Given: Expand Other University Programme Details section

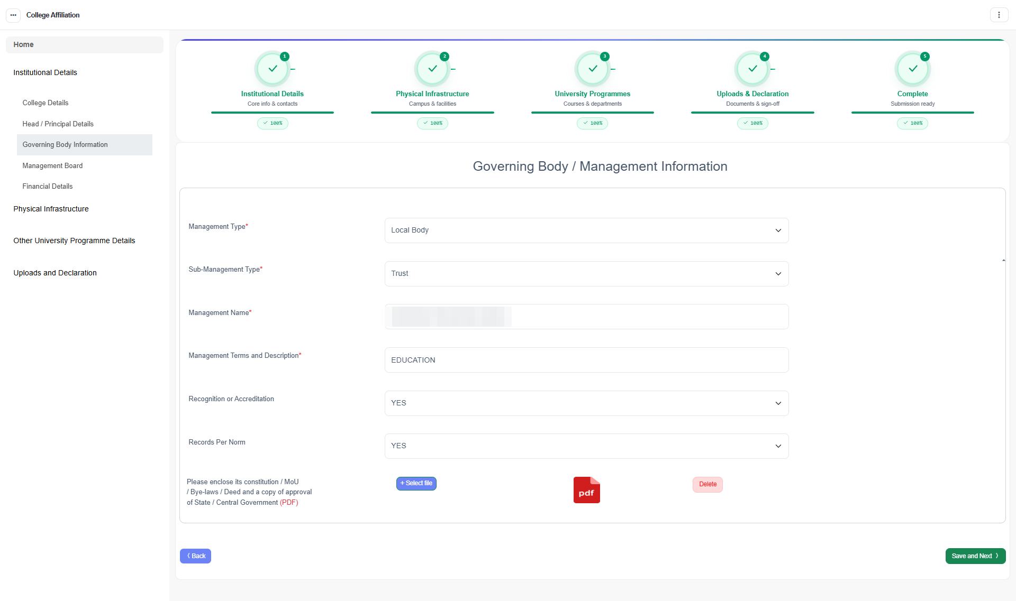Looking at the screenshot, I should [74, 241].
